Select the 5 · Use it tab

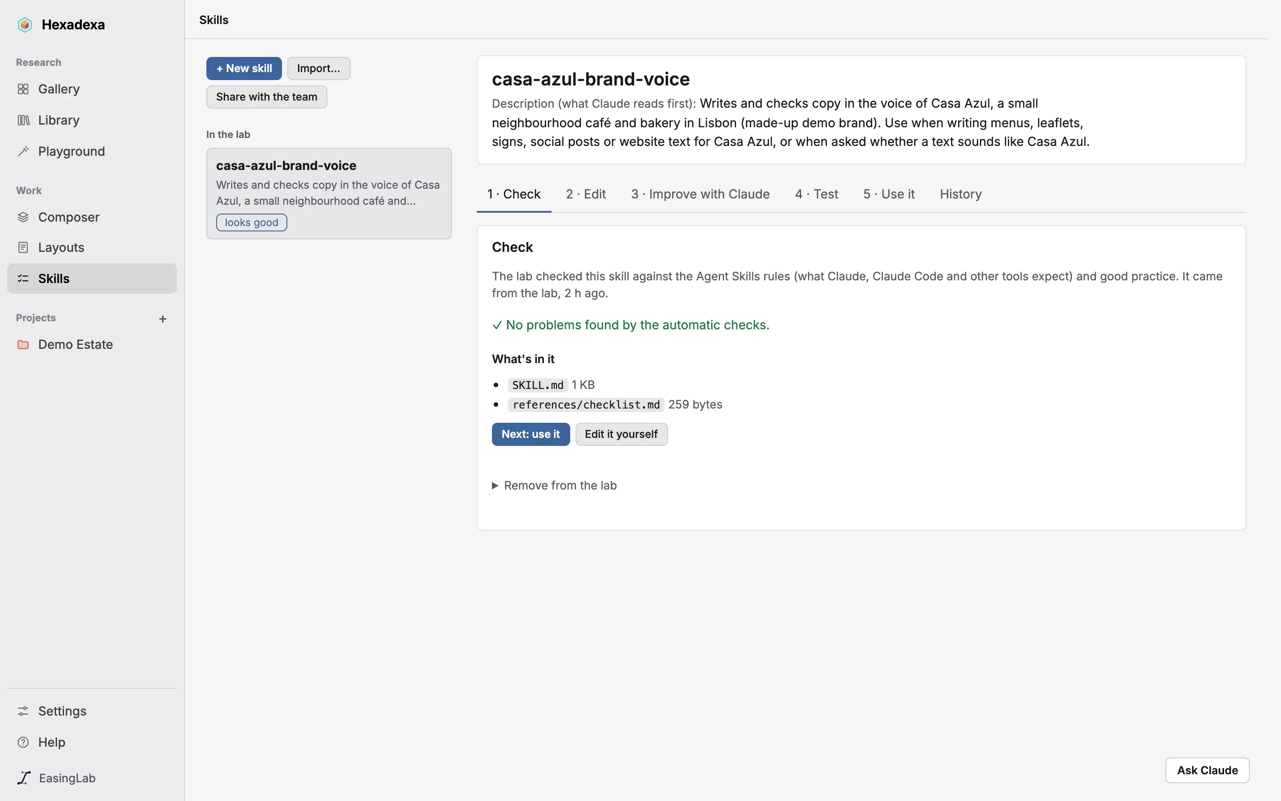[x=889, y=194]
